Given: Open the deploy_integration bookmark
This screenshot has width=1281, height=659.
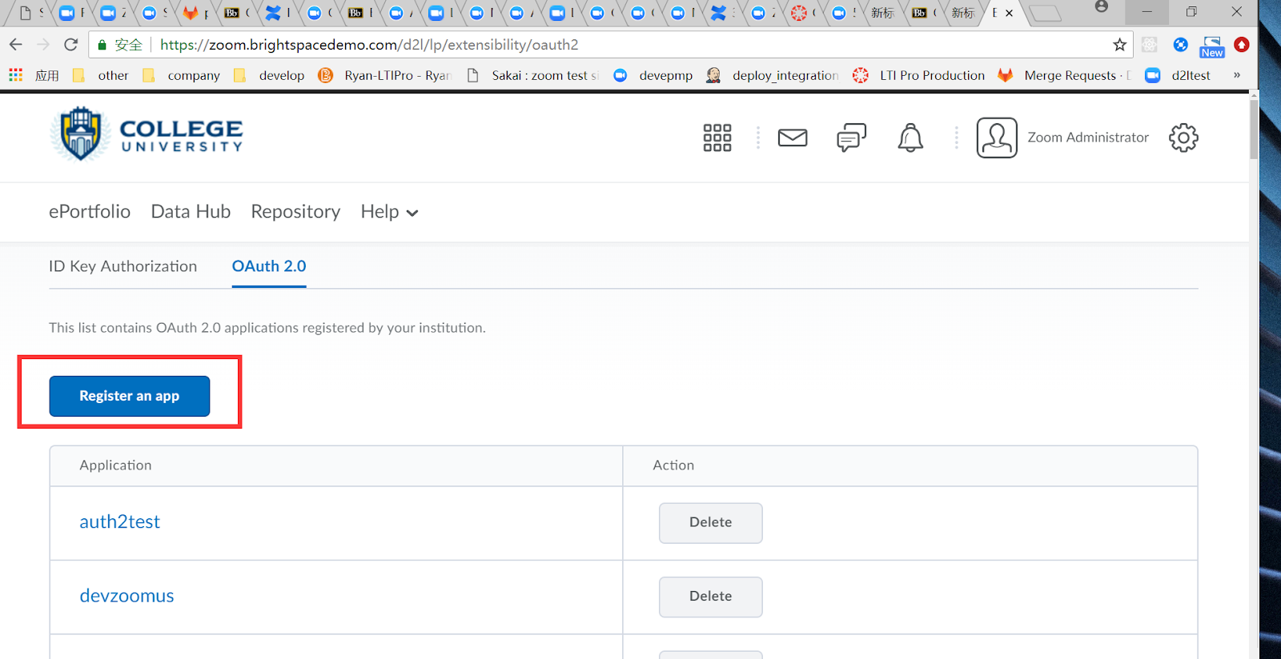Looking at the screenshot, I should (773, 75).
